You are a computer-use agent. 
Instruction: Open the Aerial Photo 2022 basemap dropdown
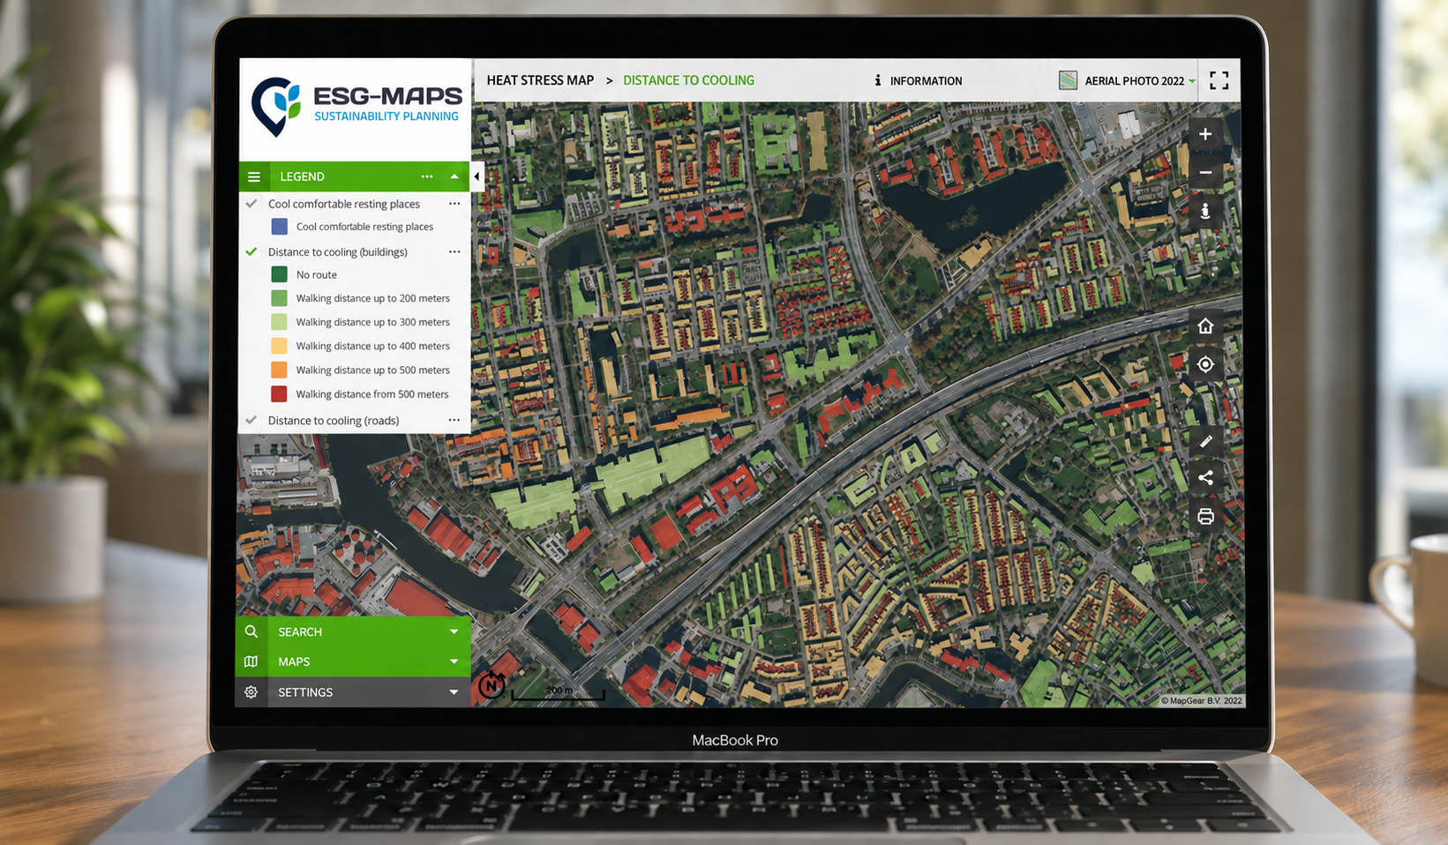coord(1128,80)
